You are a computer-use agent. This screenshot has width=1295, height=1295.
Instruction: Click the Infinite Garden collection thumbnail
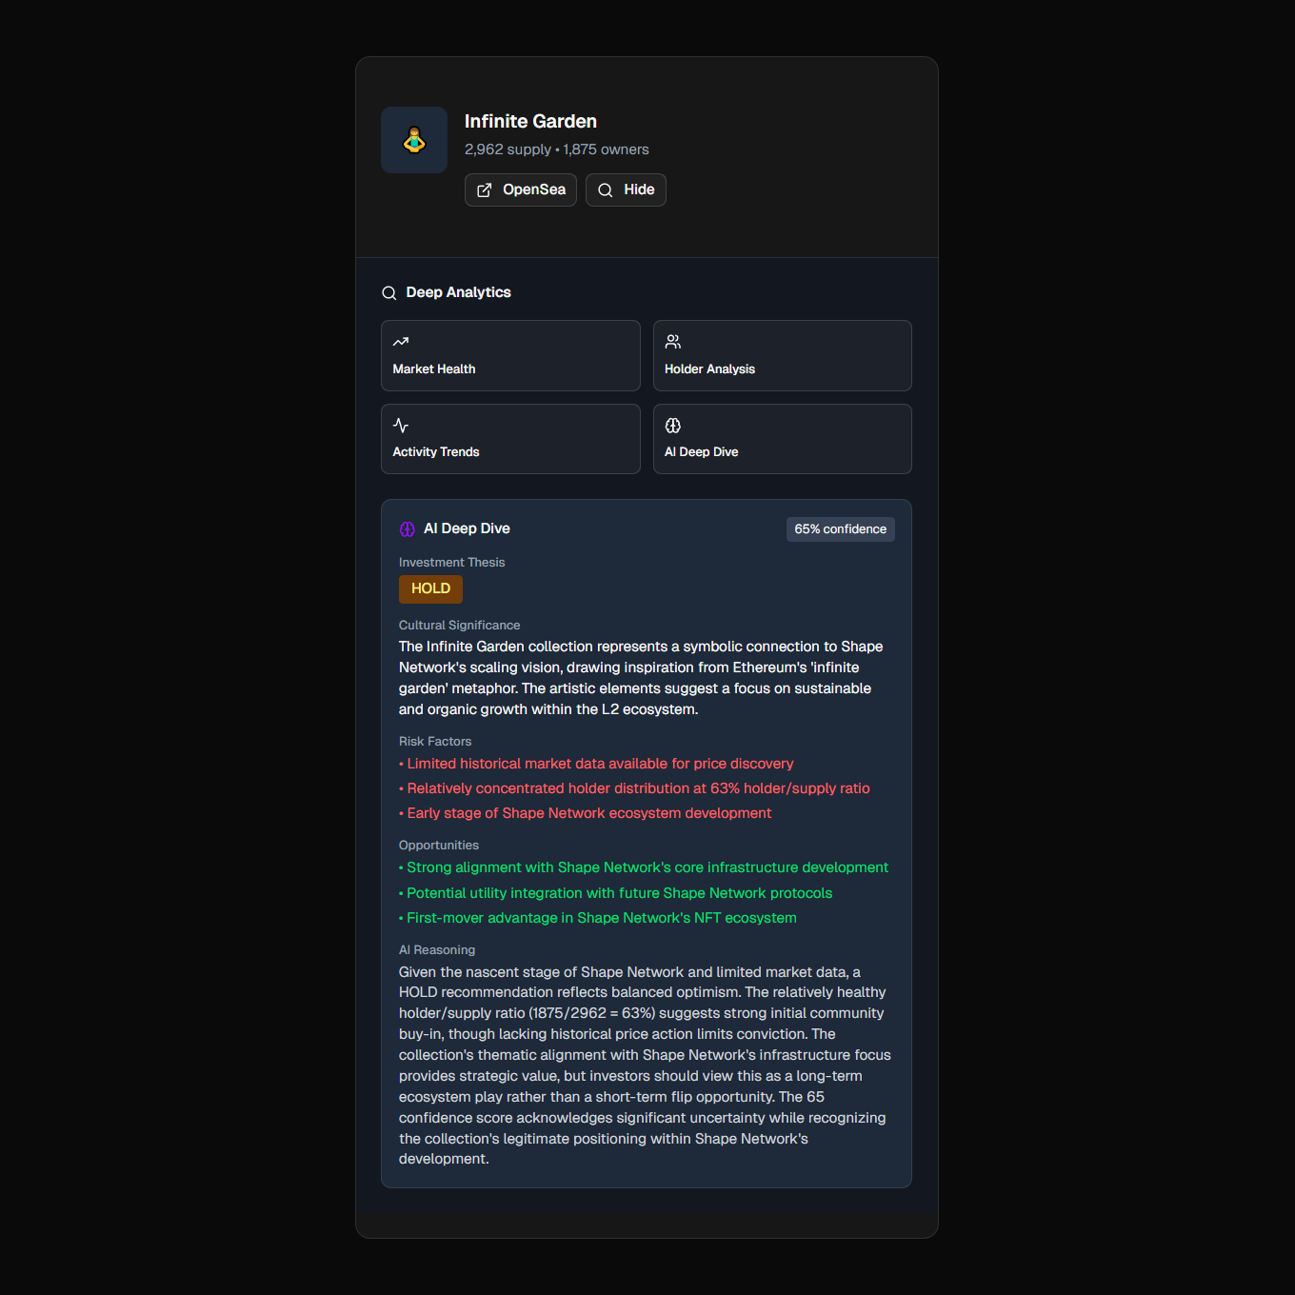pyautogui.click(x=413, y=139)
